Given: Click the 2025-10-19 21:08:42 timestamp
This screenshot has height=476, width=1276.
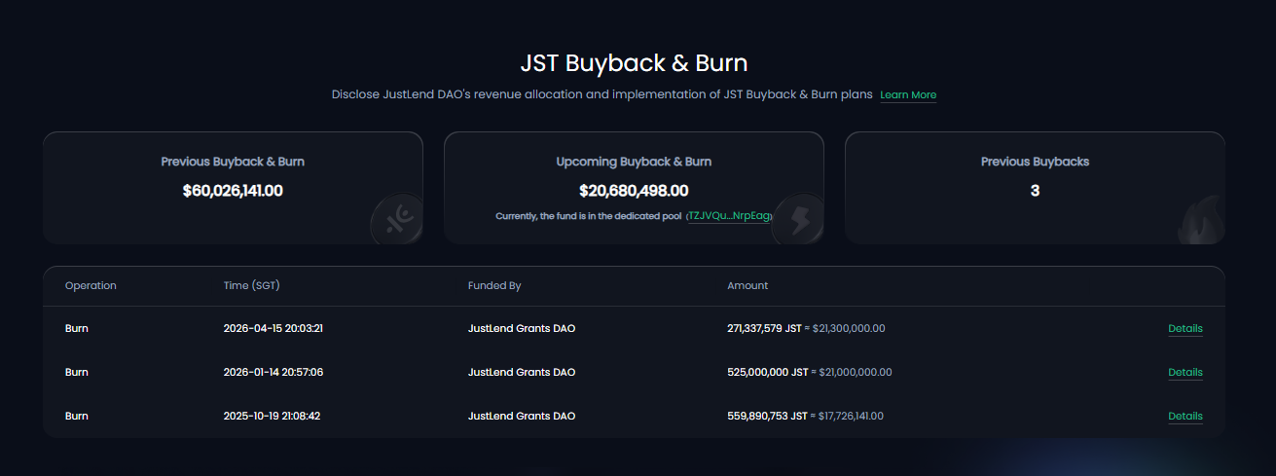Looking at the screenshot, I should coord(273,417).
